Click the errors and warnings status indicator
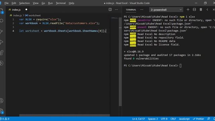 pos(5,119)
